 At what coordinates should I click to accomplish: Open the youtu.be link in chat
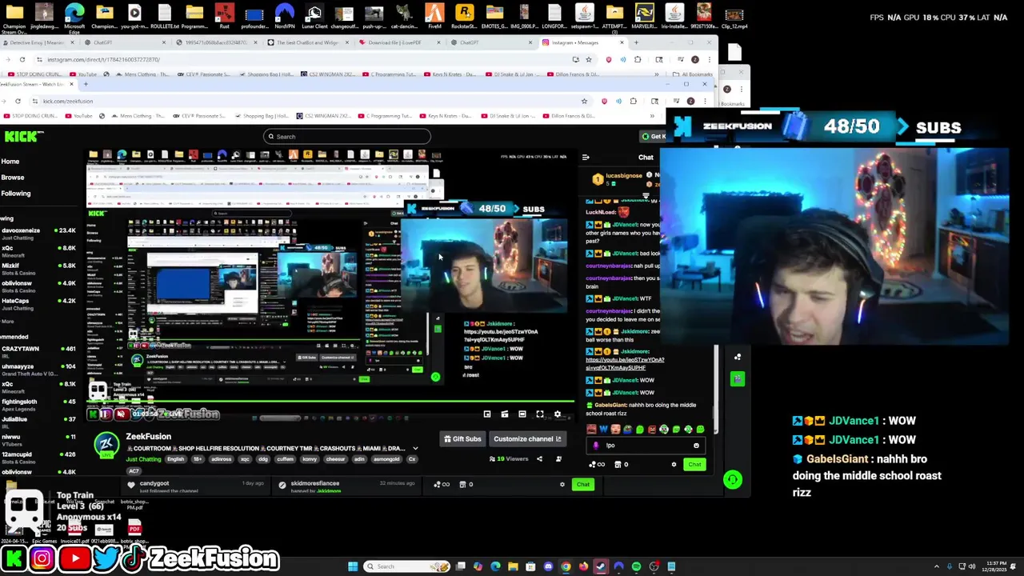[625, 363]
